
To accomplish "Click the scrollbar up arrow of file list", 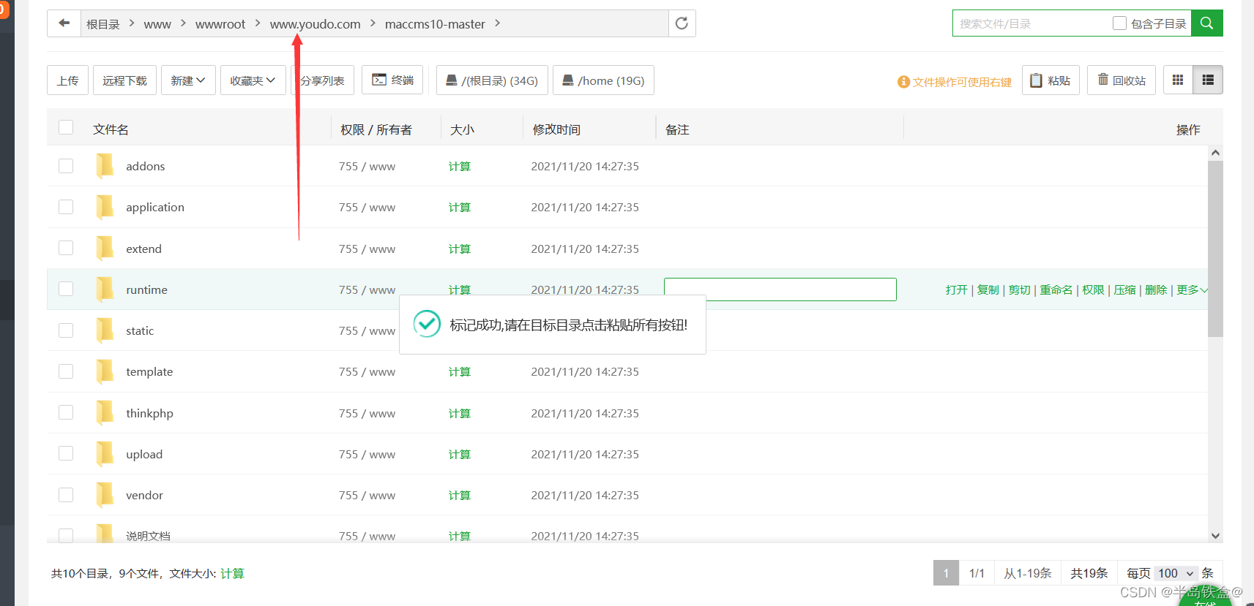I will 1215,153.
